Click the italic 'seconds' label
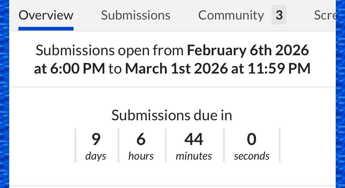The height and width of the screenshot is (188, 345). click(x=251, y=156)
